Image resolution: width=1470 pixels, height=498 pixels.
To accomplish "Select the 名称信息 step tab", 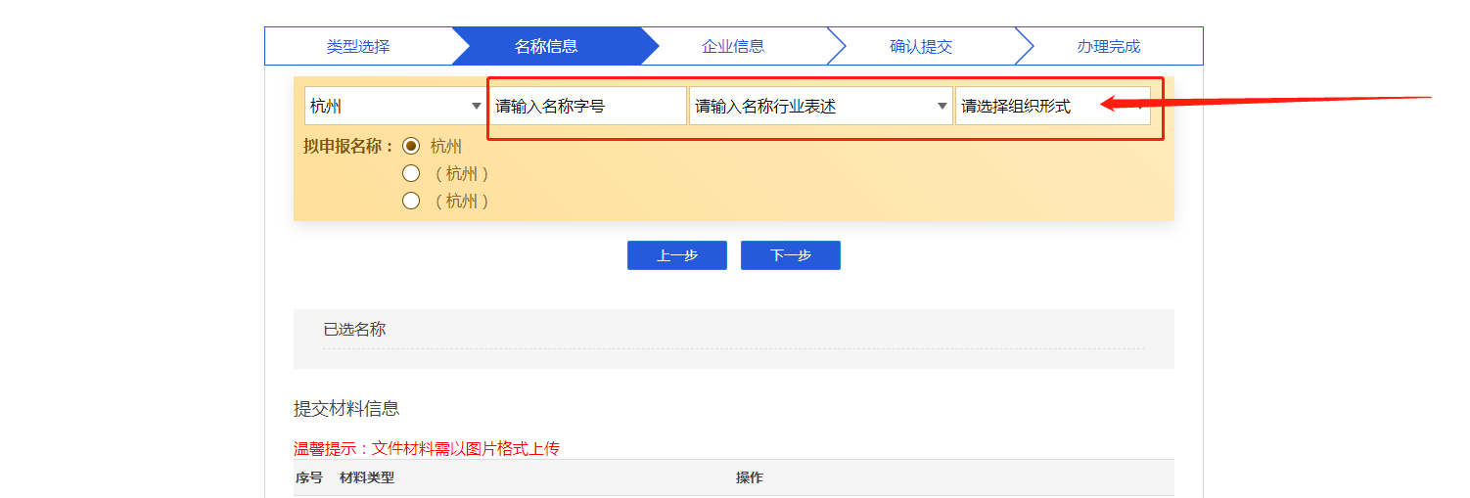I will coord(546,46).
